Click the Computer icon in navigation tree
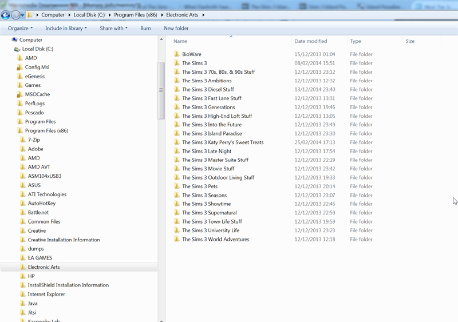The image size is (458, 322). pyautogui.click(x=14, y=39)
